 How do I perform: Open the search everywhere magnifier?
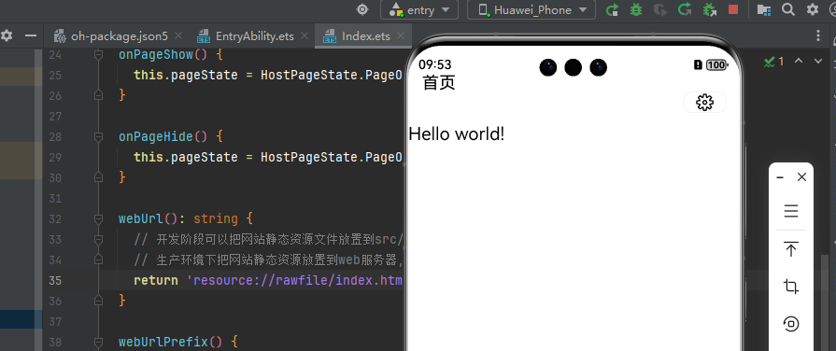788,9
